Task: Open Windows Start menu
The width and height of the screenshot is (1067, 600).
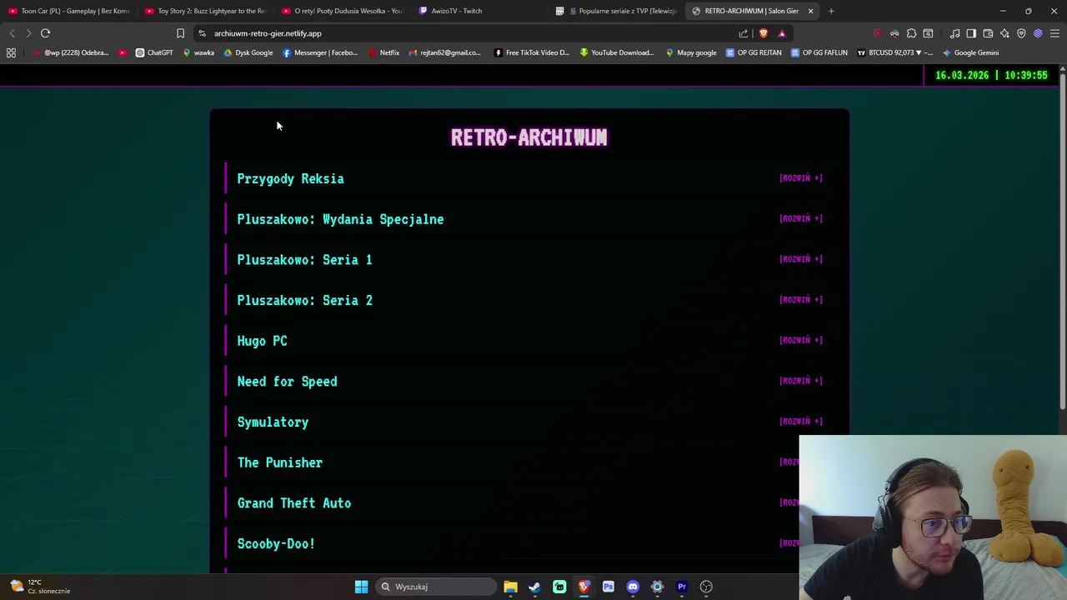Action: tap(361, 587)
